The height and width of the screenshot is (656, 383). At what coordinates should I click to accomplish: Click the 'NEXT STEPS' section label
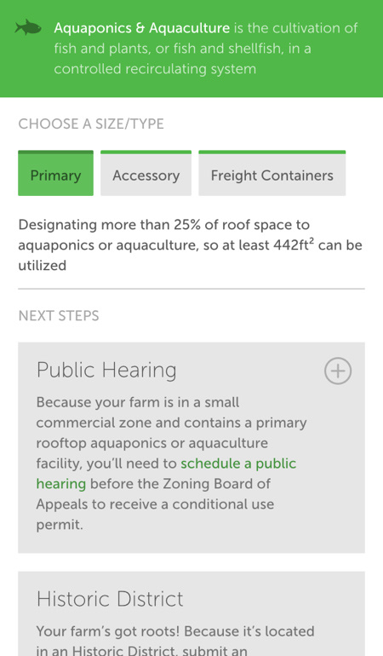[x=59, y=315]
